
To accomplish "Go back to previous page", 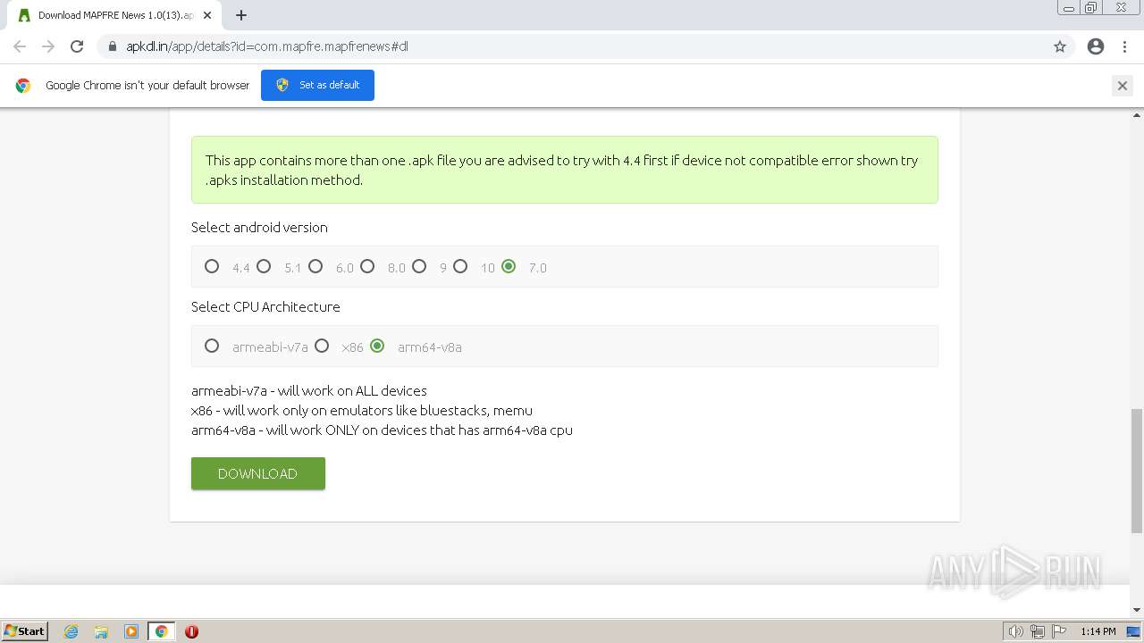I will (20, 46).
